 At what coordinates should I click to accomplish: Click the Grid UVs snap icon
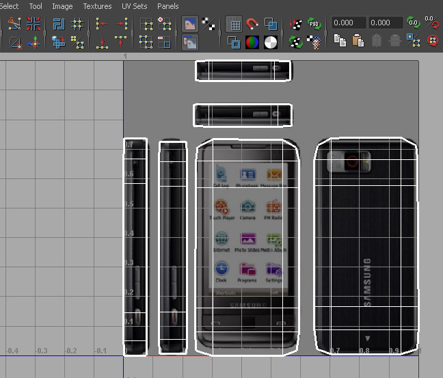(77, 24)
